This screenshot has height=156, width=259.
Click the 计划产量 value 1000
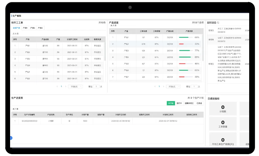click(85, 121)
